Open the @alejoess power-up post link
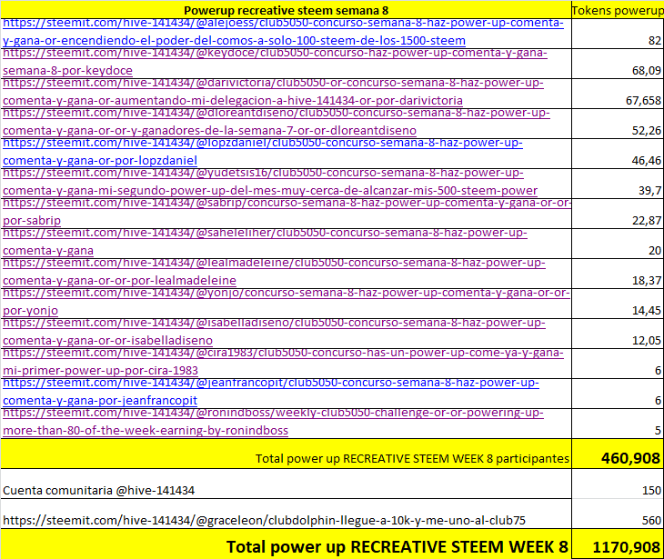Screen dimensions: 664x559 click(283, 32)
